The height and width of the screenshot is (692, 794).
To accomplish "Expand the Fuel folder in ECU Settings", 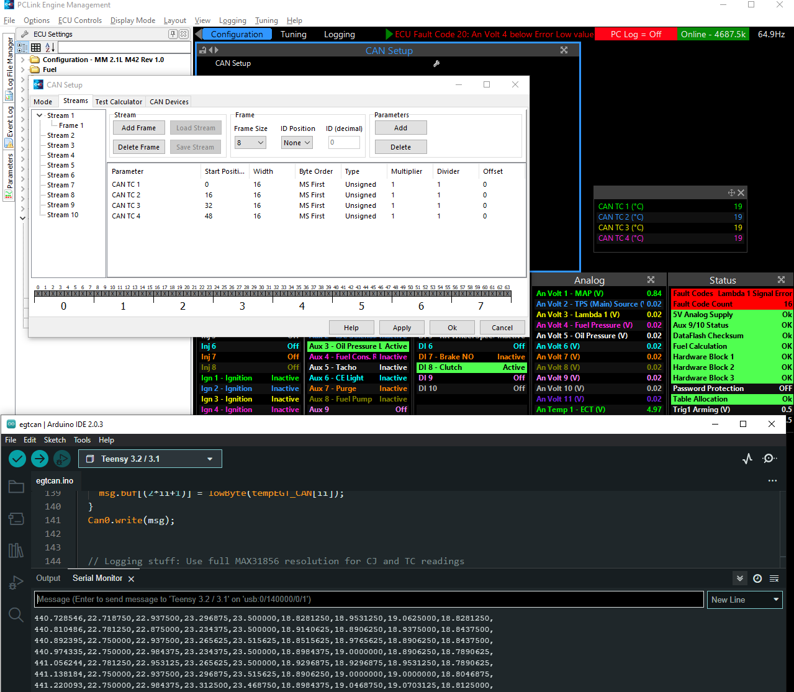I will click(x=23, y=70).
